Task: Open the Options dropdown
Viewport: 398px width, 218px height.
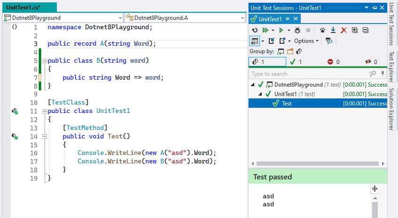Action: (x=306, y=41)
